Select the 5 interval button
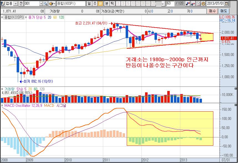The image size is (238, 163). [128, 4]
